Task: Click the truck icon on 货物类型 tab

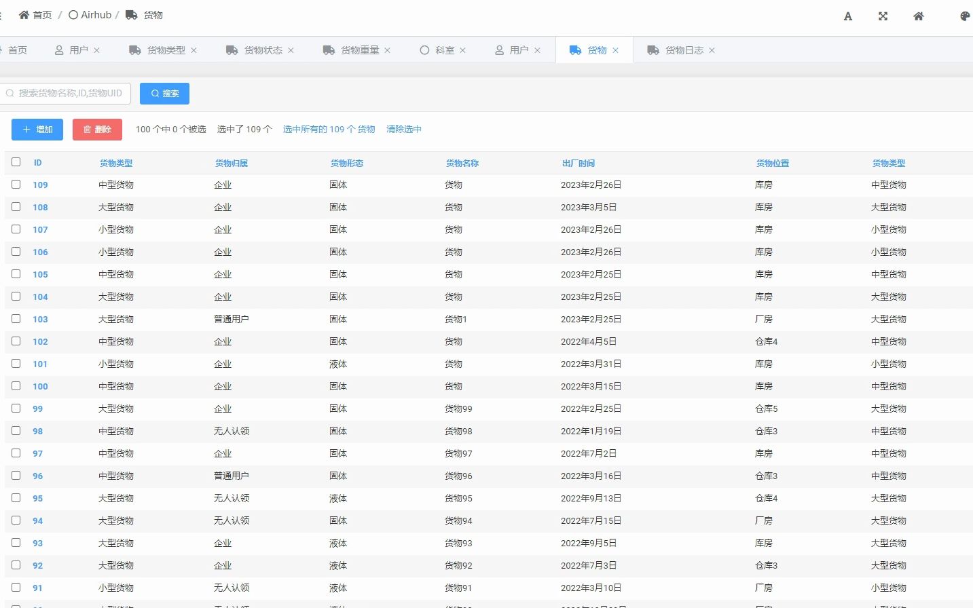Action: coord(134,50)
